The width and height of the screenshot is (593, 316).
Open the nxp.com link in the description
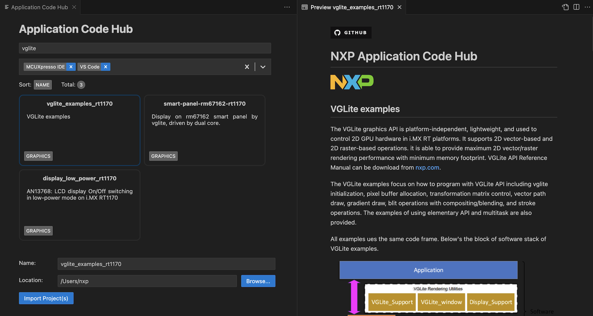click(427, 167)
